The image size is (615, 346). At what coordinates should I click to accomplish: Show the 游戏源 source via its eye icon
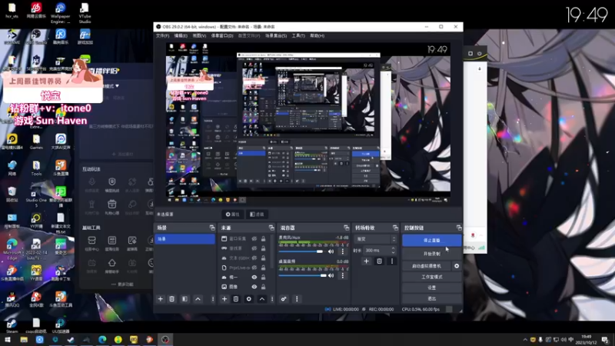[x=254, y=248]
